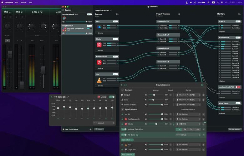Image resolution: width=244 pixels, height=156 pixels.
Task: Open the Output device dropdown in SoundSource
Action: click(188, 95)
